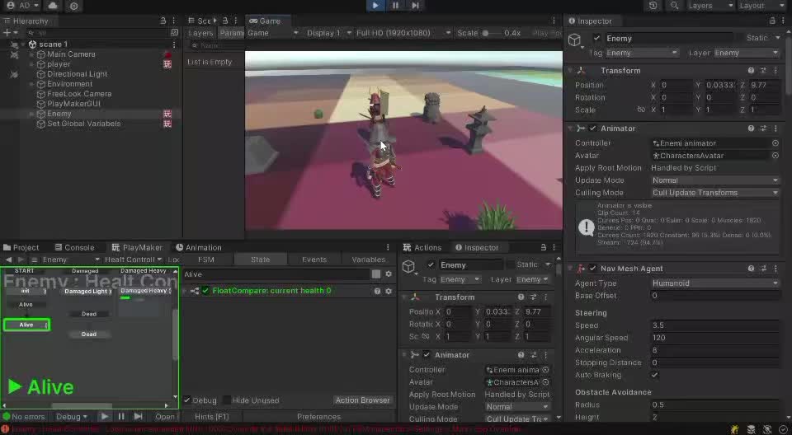Open the Update Mode dropdown in main Inspector
The image size is (792, 435).
pos(714,180)
